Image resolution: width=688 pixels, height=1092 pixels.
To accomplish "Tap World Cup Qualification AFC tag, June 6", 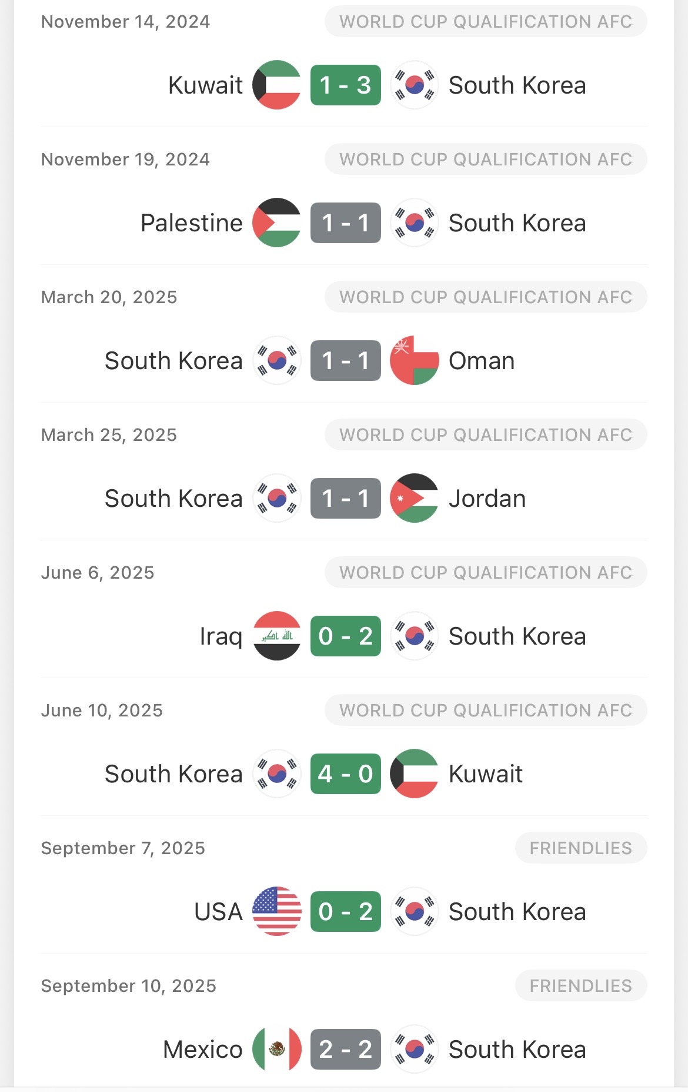I will click(486, 573).
